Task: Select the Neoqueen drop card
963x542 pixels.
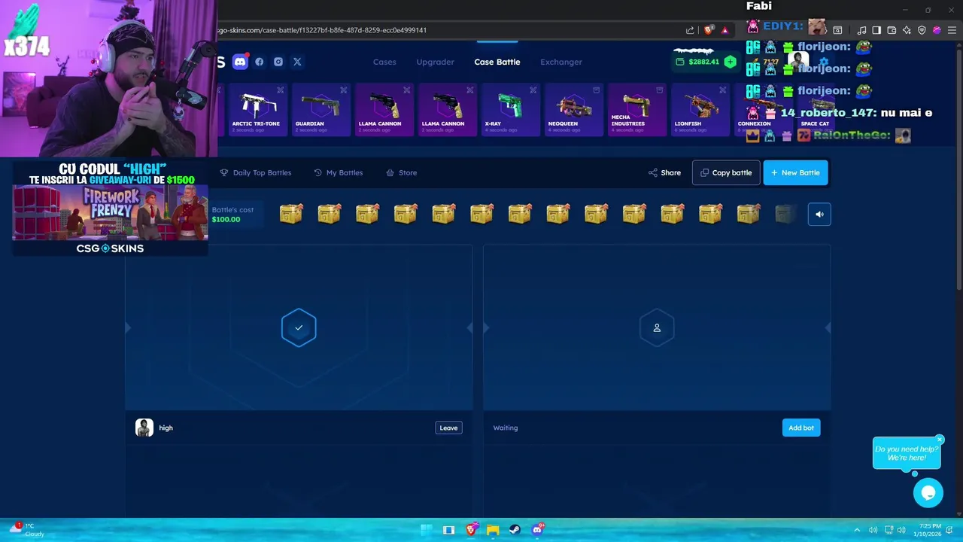Action: click(x=573, y=109)
